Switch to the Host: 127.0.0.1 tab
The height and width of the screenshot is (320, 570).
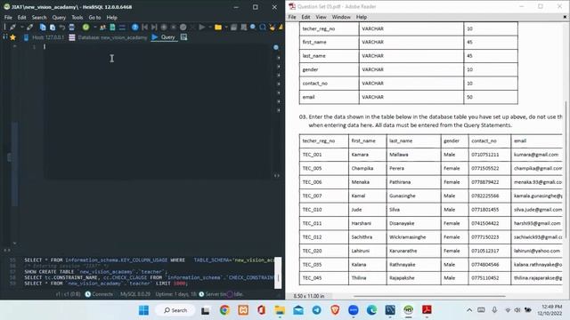tap(44, 37)
